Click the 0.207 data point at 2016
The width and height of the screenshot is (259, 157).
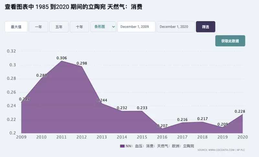(162, 129)
